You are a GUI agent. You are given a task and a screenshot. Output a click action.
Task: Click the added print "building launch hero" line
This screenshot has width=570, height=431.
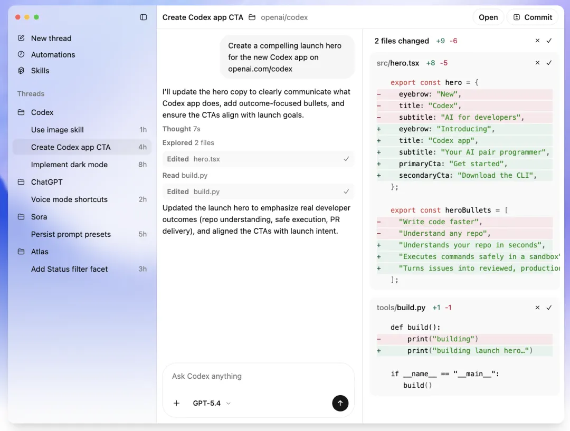point(464,350)
